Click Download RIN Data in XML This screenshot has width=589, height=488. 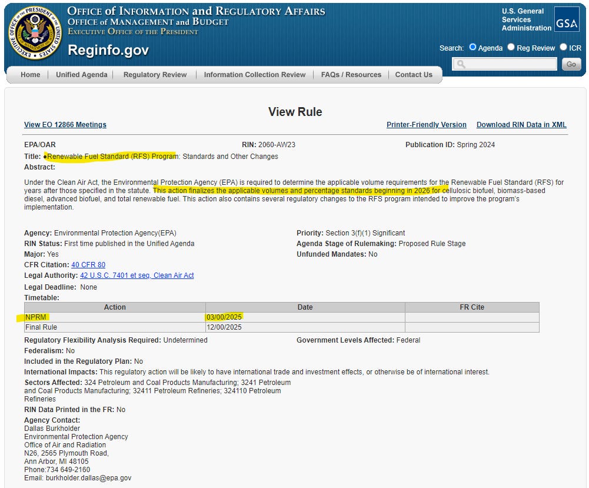click(521, 125)
